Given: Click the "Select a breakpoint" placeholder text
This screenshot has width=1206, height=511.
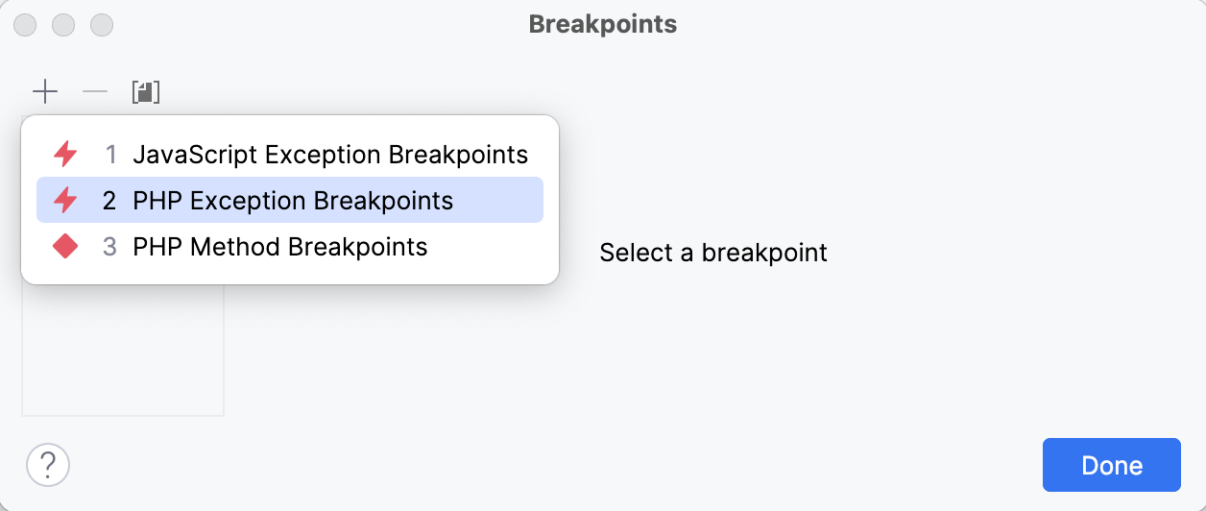Looking at the screenshot, I should [x=712, y=253].
